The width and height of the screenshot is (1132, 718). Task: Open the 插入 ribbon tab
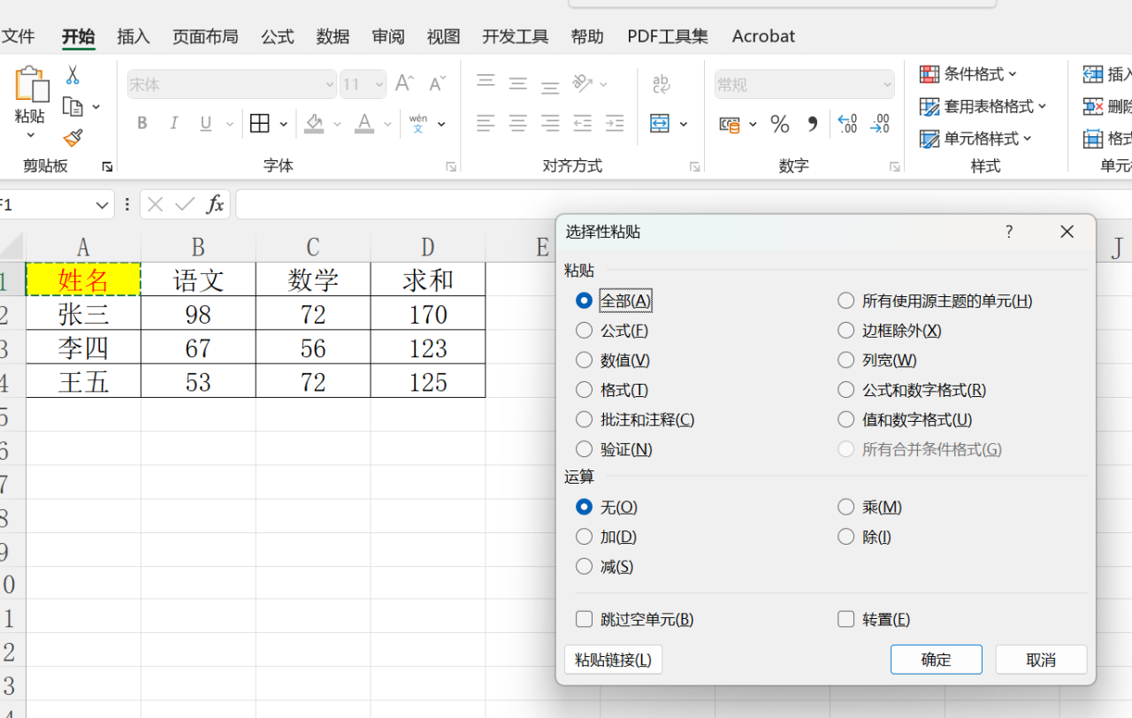coord(134,36)
